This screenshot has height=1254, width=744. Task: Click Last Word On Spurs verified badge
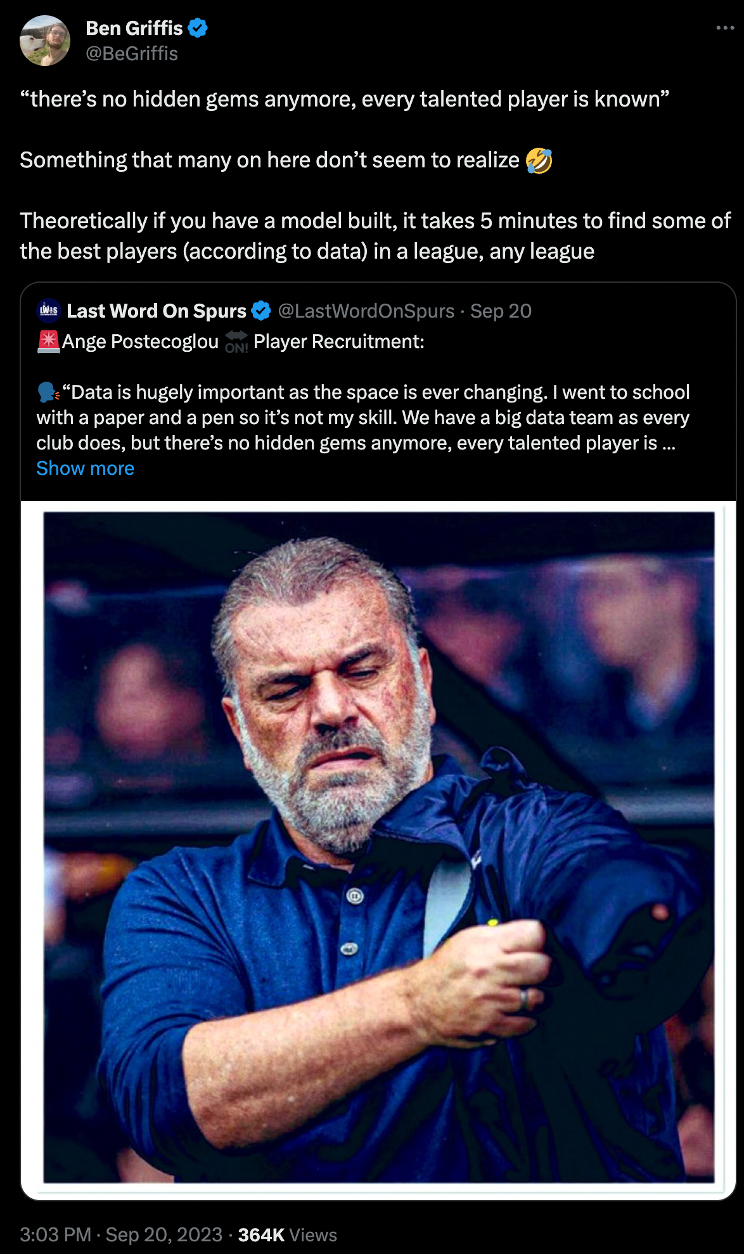(x=261, y=311)
